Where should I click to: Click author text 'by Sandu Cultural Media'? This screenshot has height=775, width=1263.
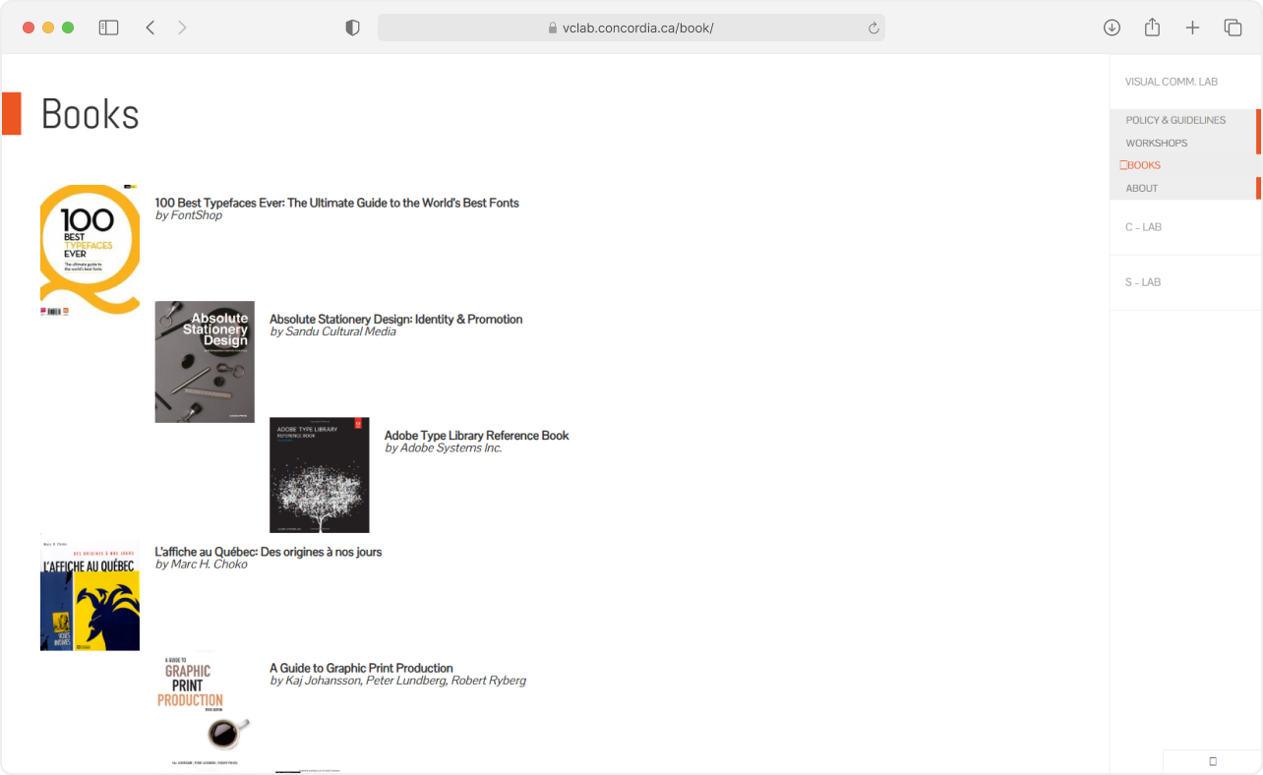click(x=332, y=331)
